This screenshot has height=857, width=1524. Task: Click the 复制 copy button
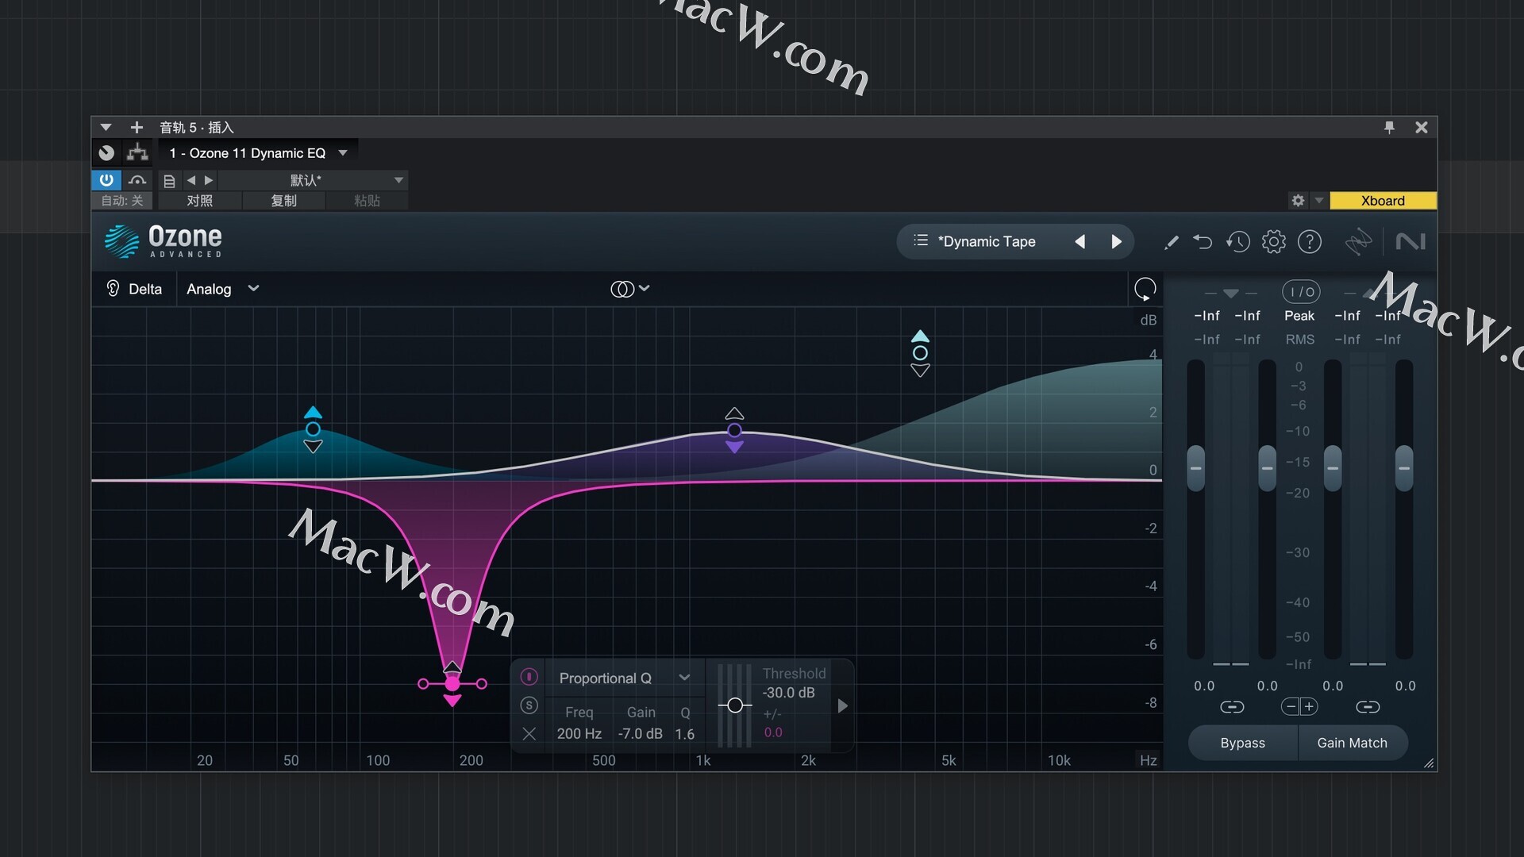point(283,201)
